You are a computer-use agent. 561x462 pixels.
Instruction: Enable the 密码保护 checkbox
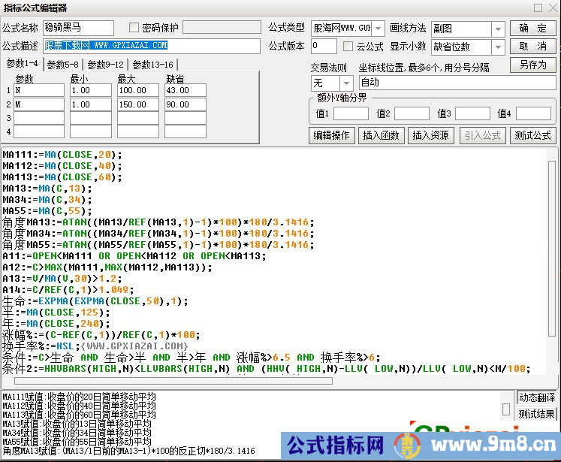click(x=134, y=28)
